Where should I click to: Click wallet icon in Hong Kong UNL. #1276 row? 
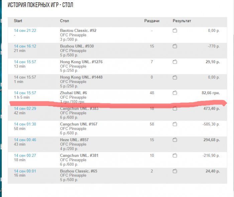point(175,62)
